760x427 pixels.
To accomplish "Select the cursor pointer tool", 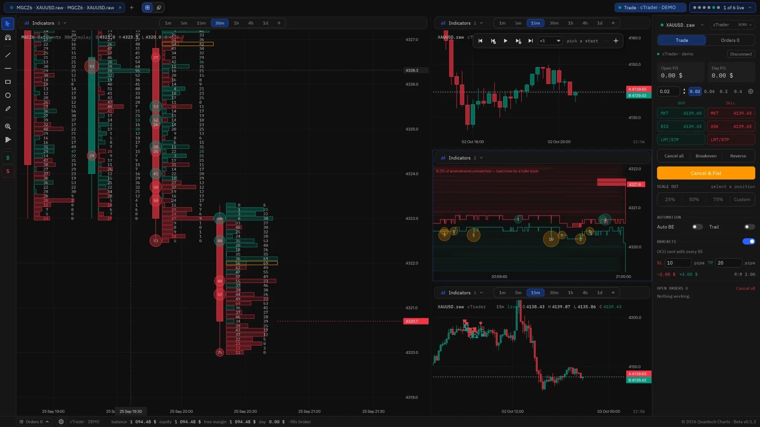I will point(8,24).
